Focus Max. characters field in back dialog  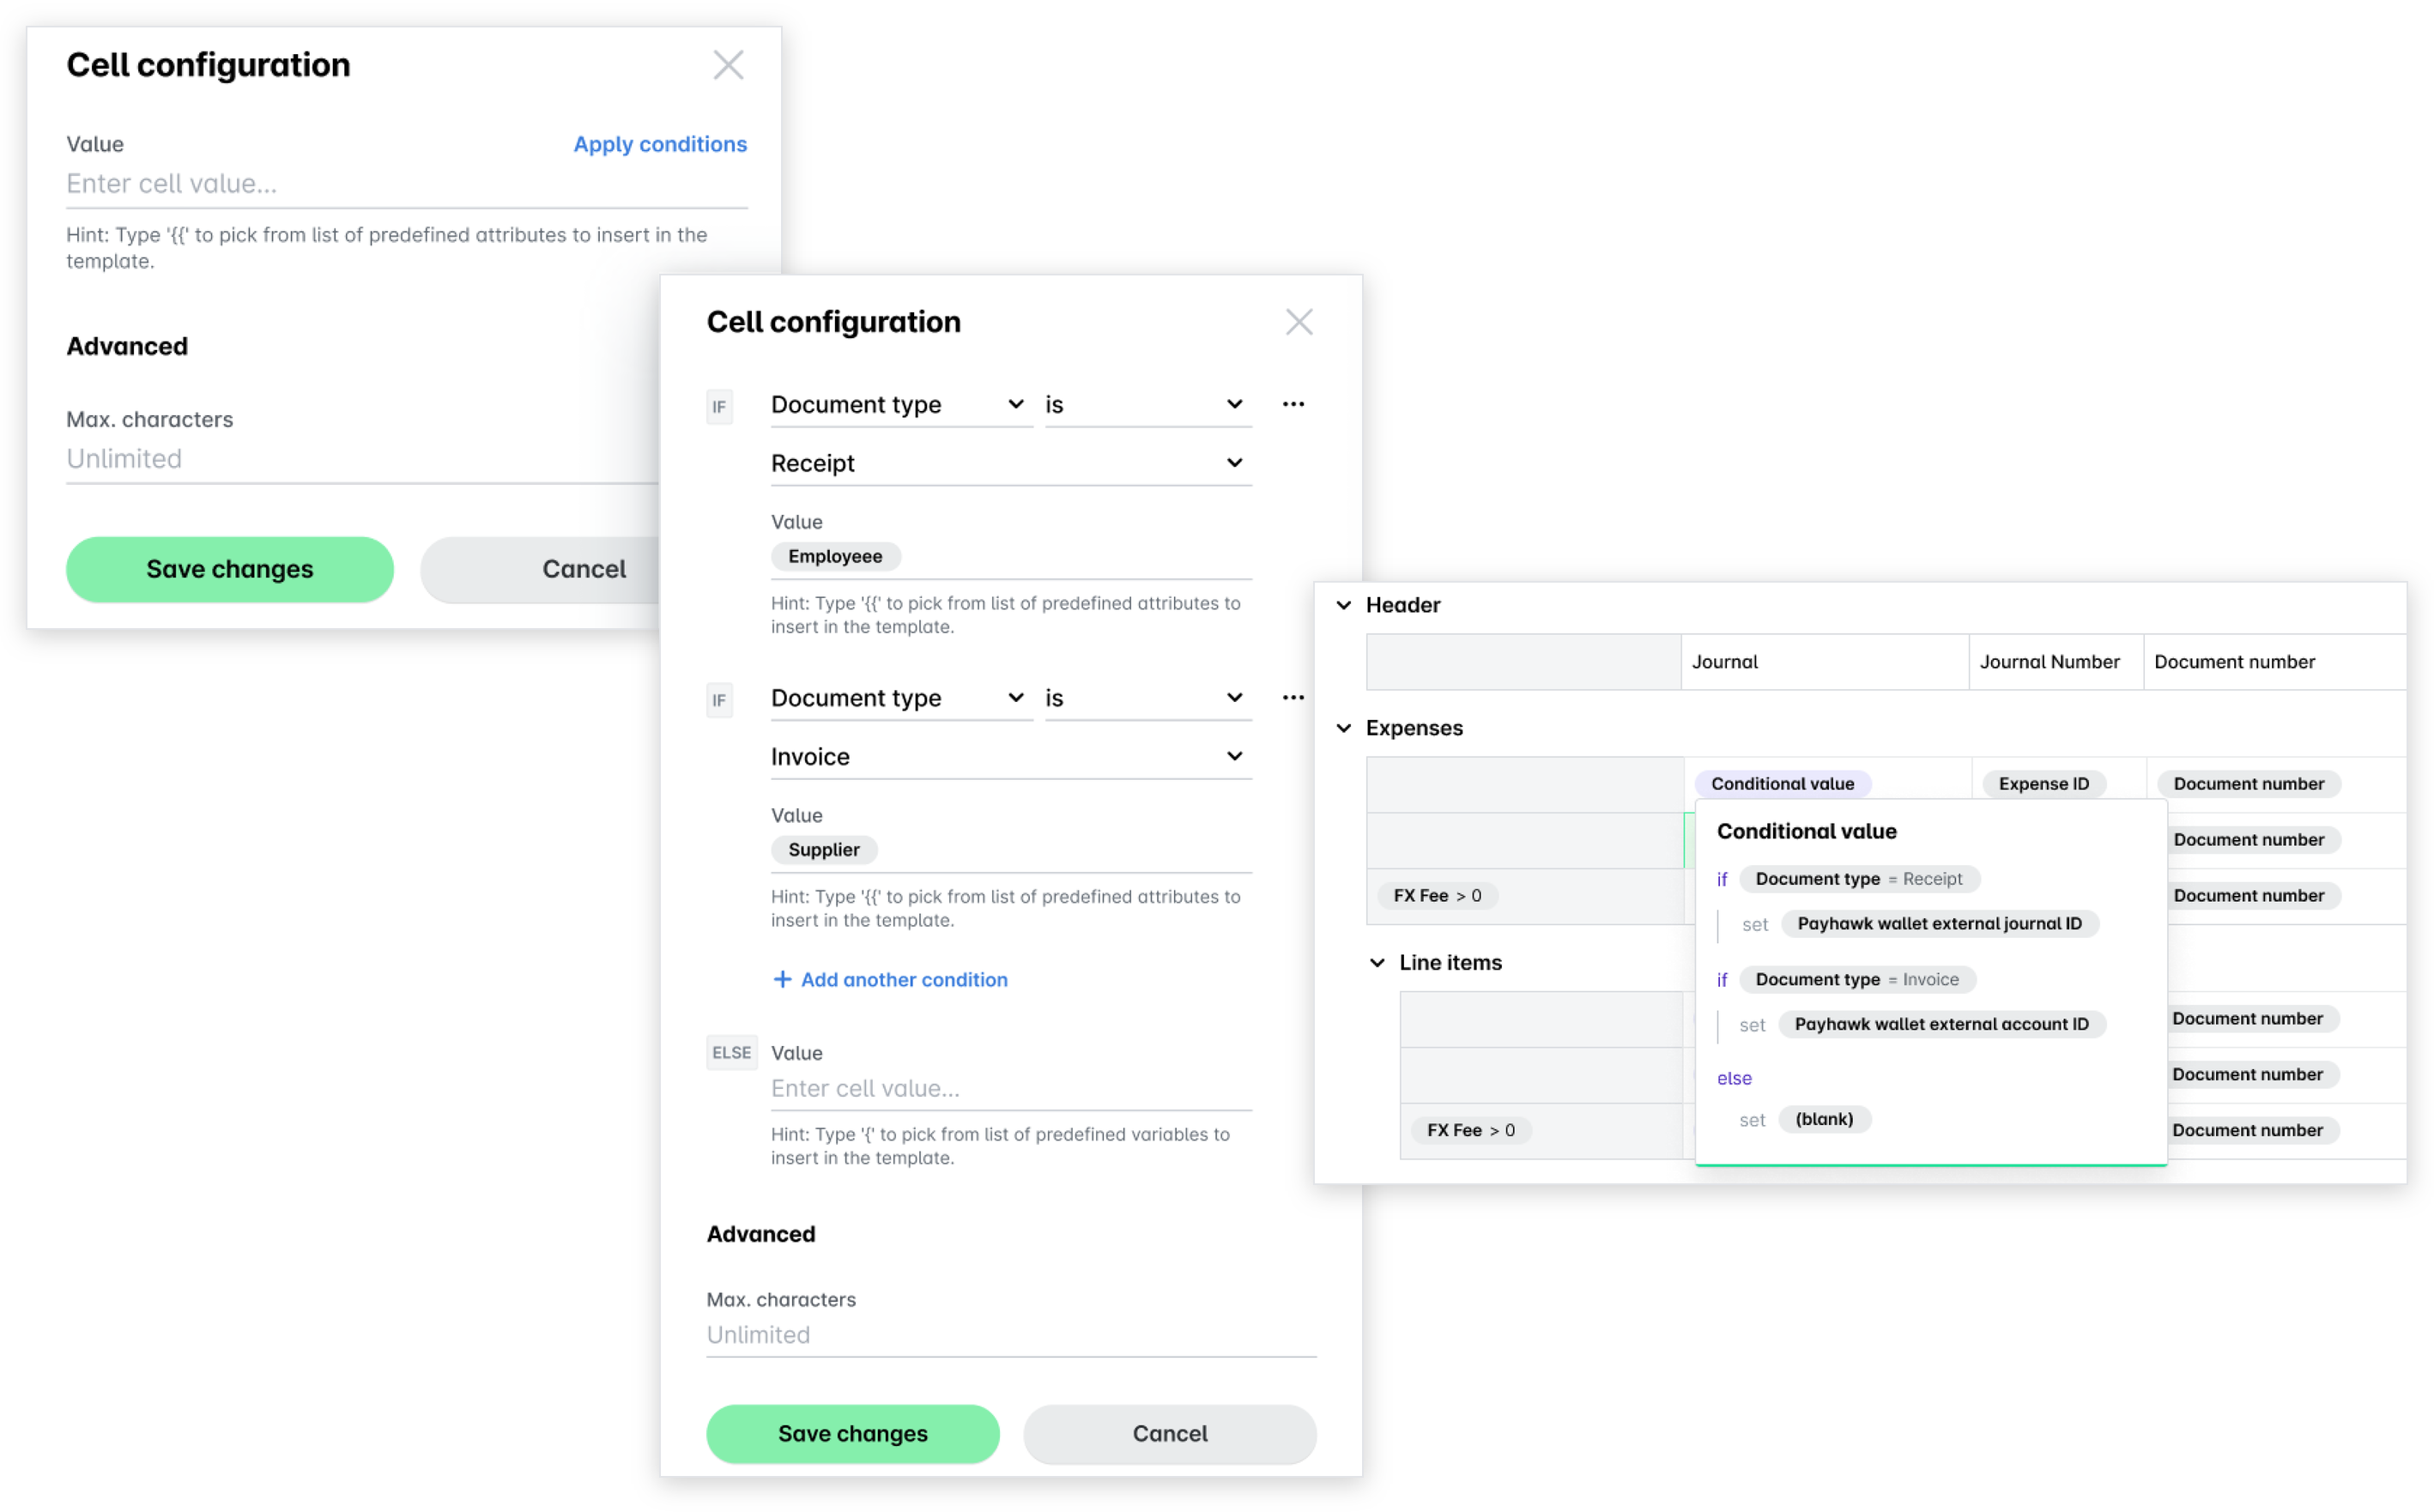click(x=362, y=459)
